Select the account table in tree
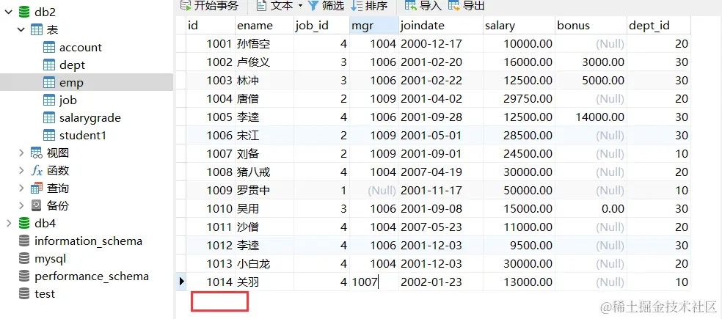722x319 pixels. click(81, 48)
